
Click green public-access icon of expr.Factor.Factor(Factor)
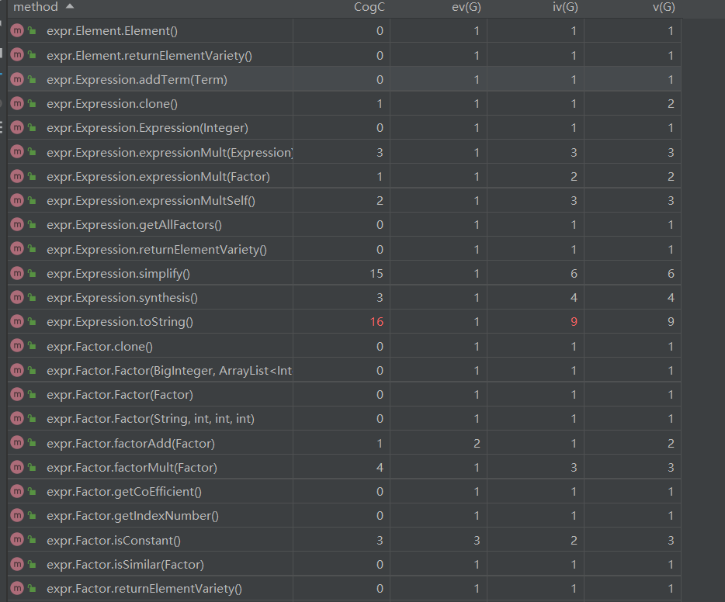coord(32,394)
